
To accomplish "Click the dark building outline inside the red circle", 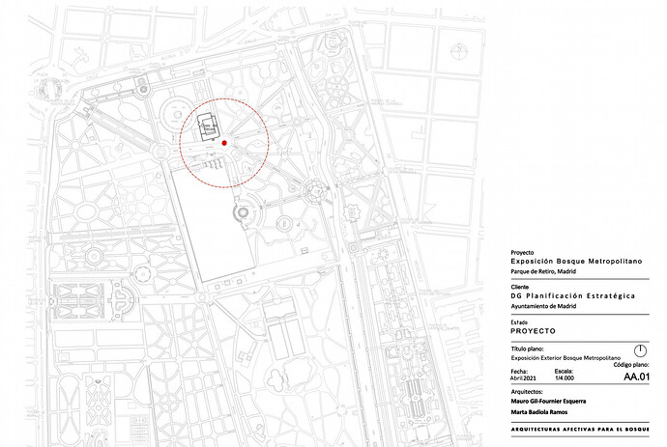I will (207, 126).
